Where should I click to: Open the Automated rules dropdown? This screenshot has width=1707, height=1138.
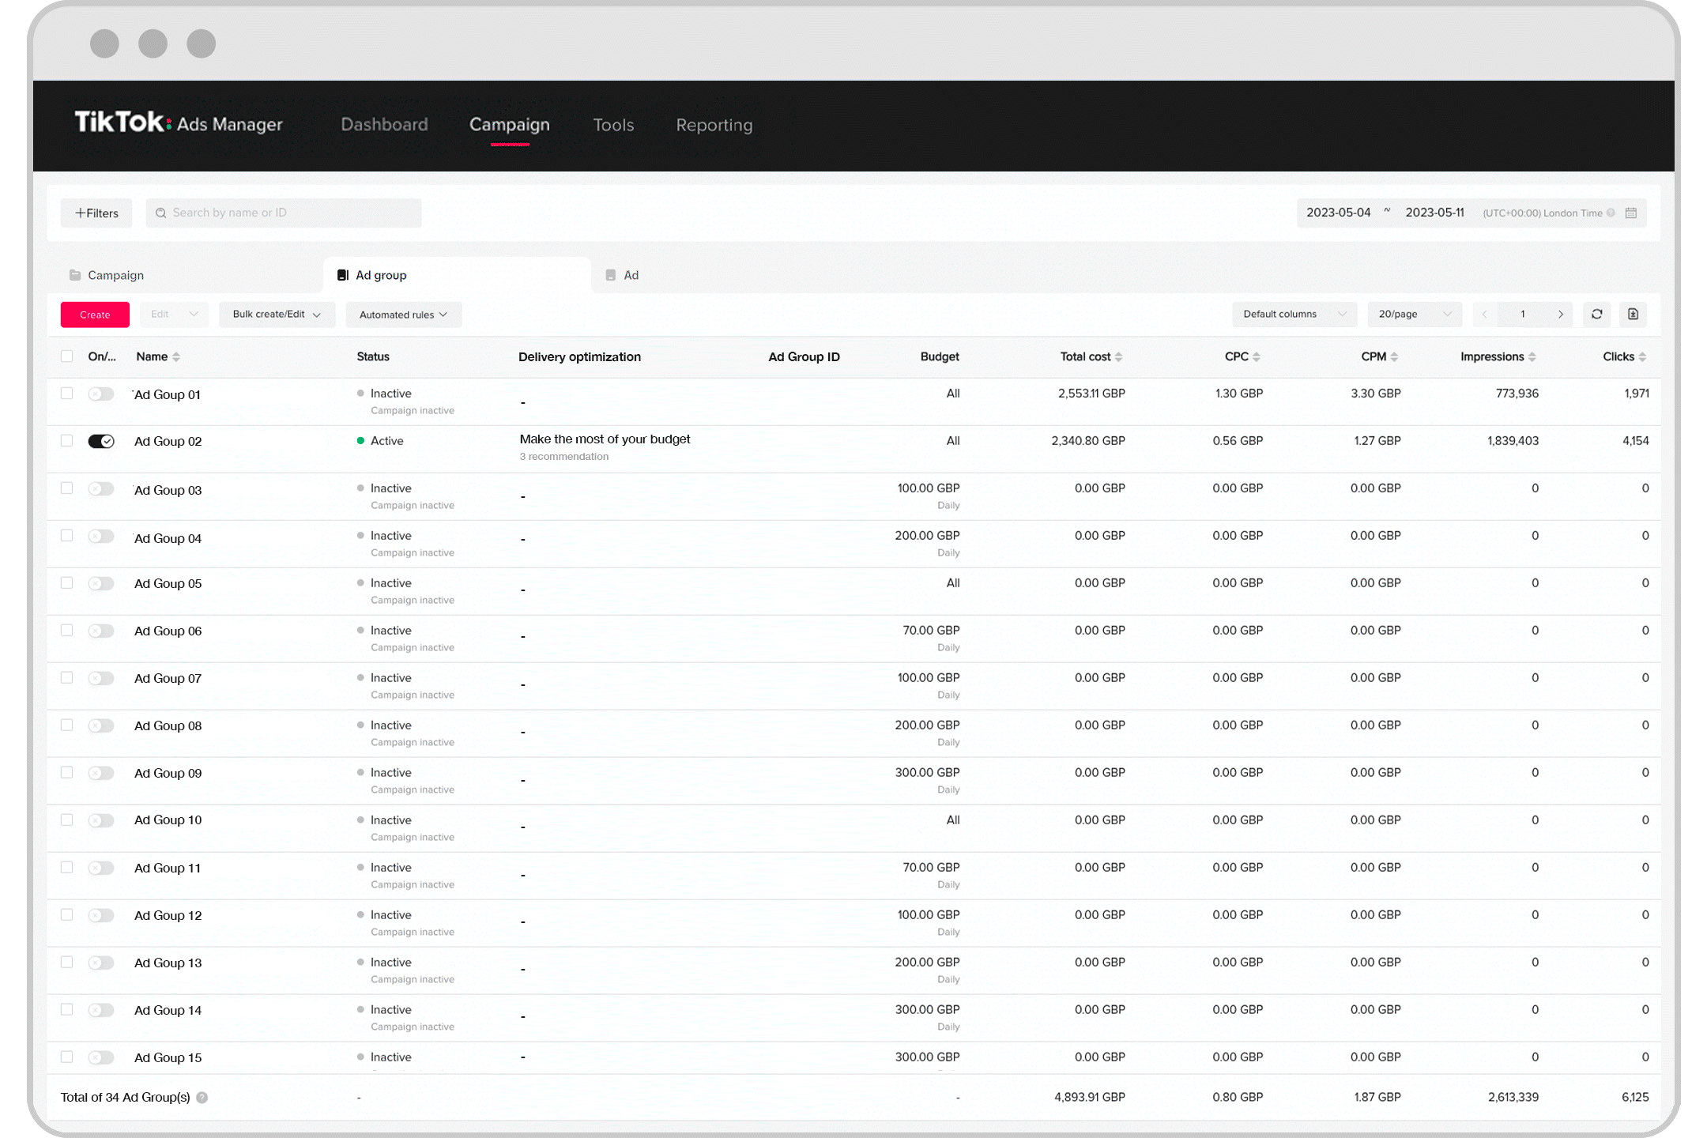point(403,315)
